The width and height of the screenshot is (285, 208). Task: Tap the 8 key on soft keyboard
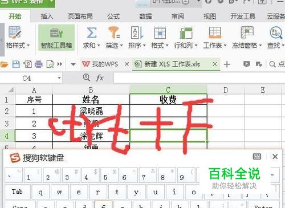166,174
